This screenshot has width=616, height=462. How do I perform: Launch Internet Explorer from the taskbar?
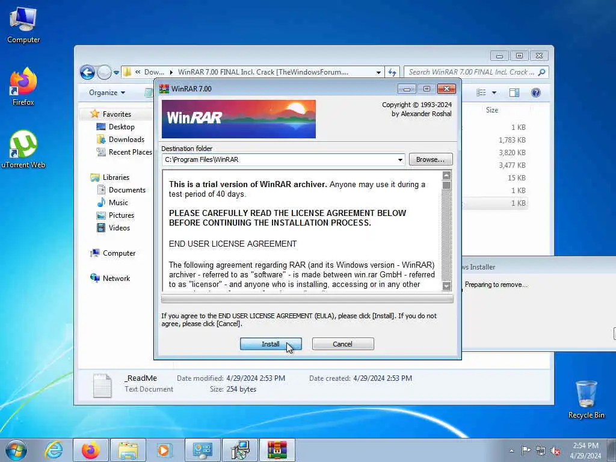click(54, 450)
